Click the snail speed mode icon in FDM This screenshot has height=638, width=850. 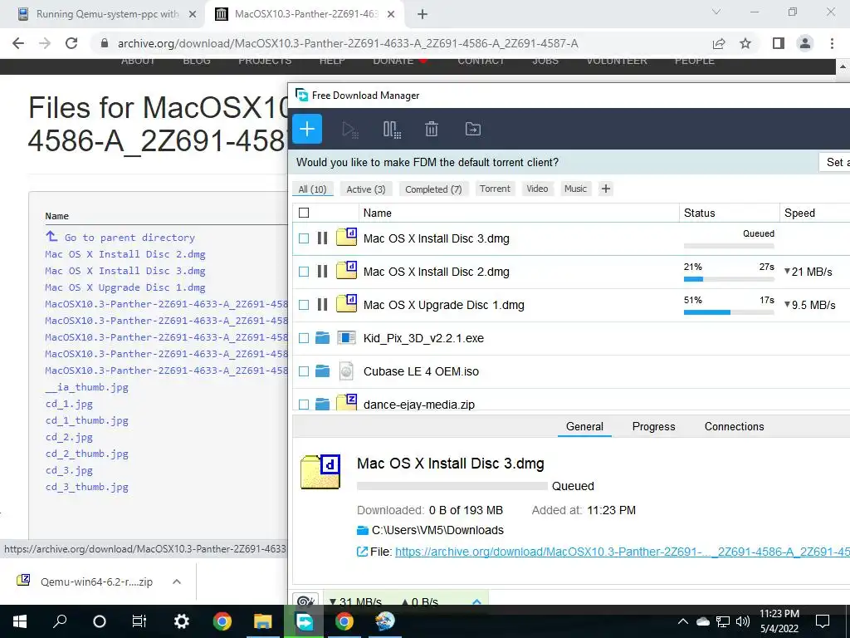(x=305, y=600)
